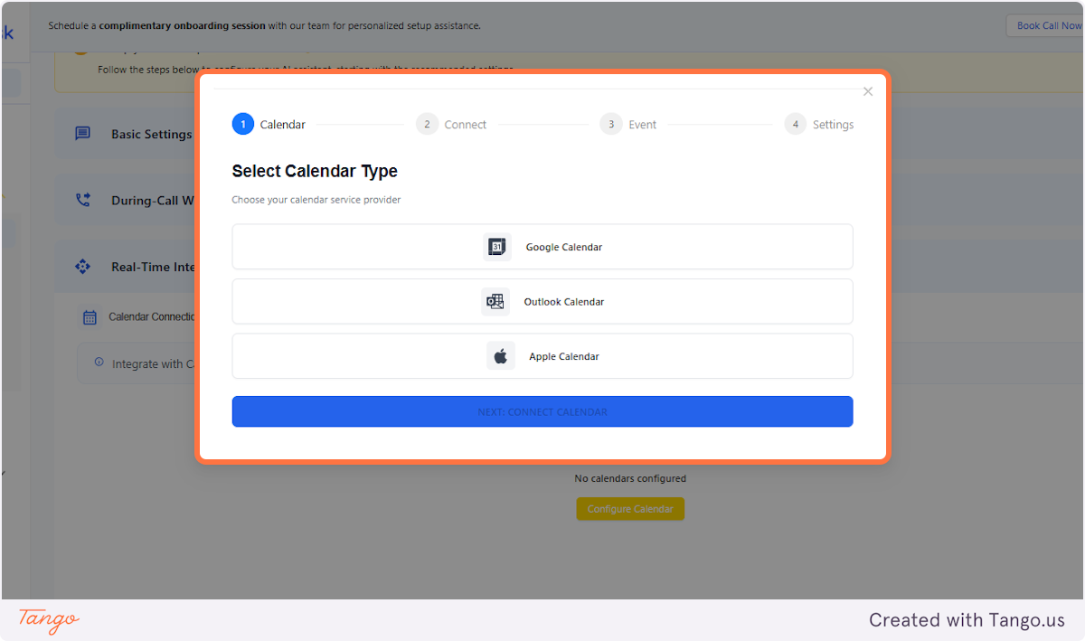Viewport: 1085px width, 641px height.
Task: Click Next: Connect Calendar button
Action: [542, 411]
